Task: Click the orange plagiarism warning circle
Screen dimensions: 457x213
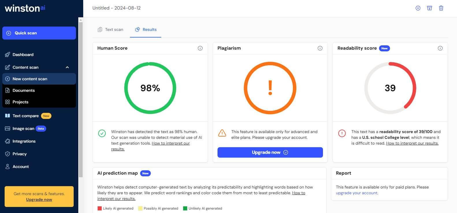Action: [x=270, y=88]
